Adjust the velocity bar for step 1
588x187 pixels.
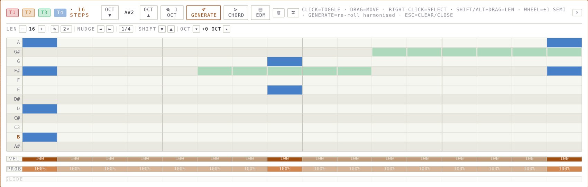(x=40, y=159)
